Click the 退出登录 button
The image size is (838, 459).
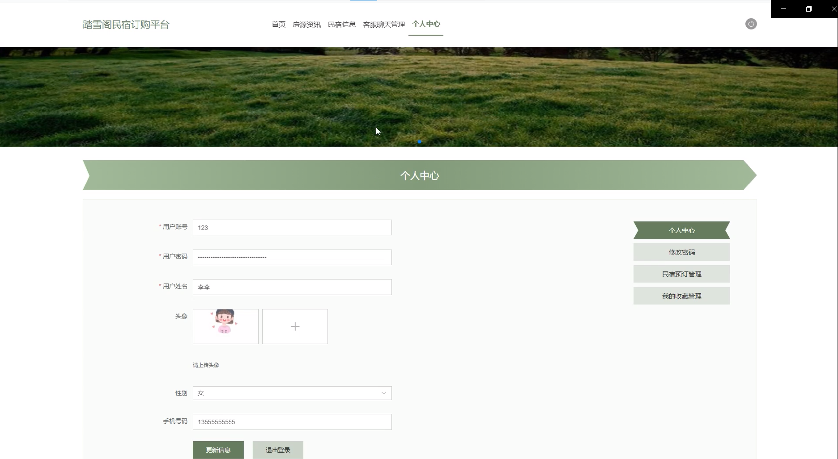tap(278, 450)
